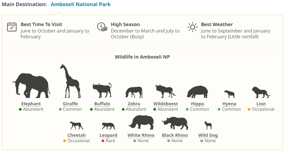Click the Leopard name label

point(108,135)
